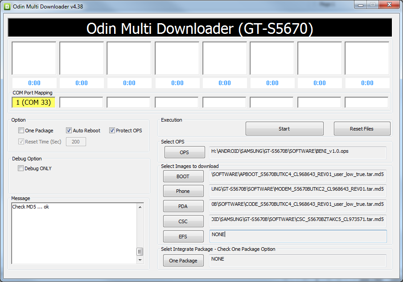The width and height of the screenshot is (403, 282).
Task: Click the BOOT path field with APBOOT file
Action: (298, 176)
